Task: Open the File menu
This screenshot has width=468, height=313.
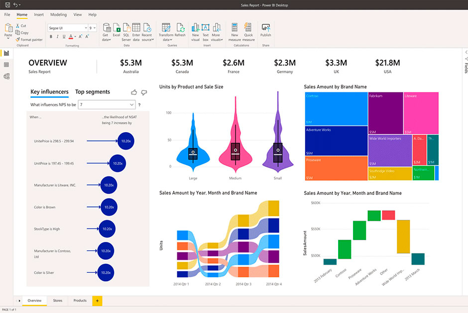Action: click(x=7, y=14)
